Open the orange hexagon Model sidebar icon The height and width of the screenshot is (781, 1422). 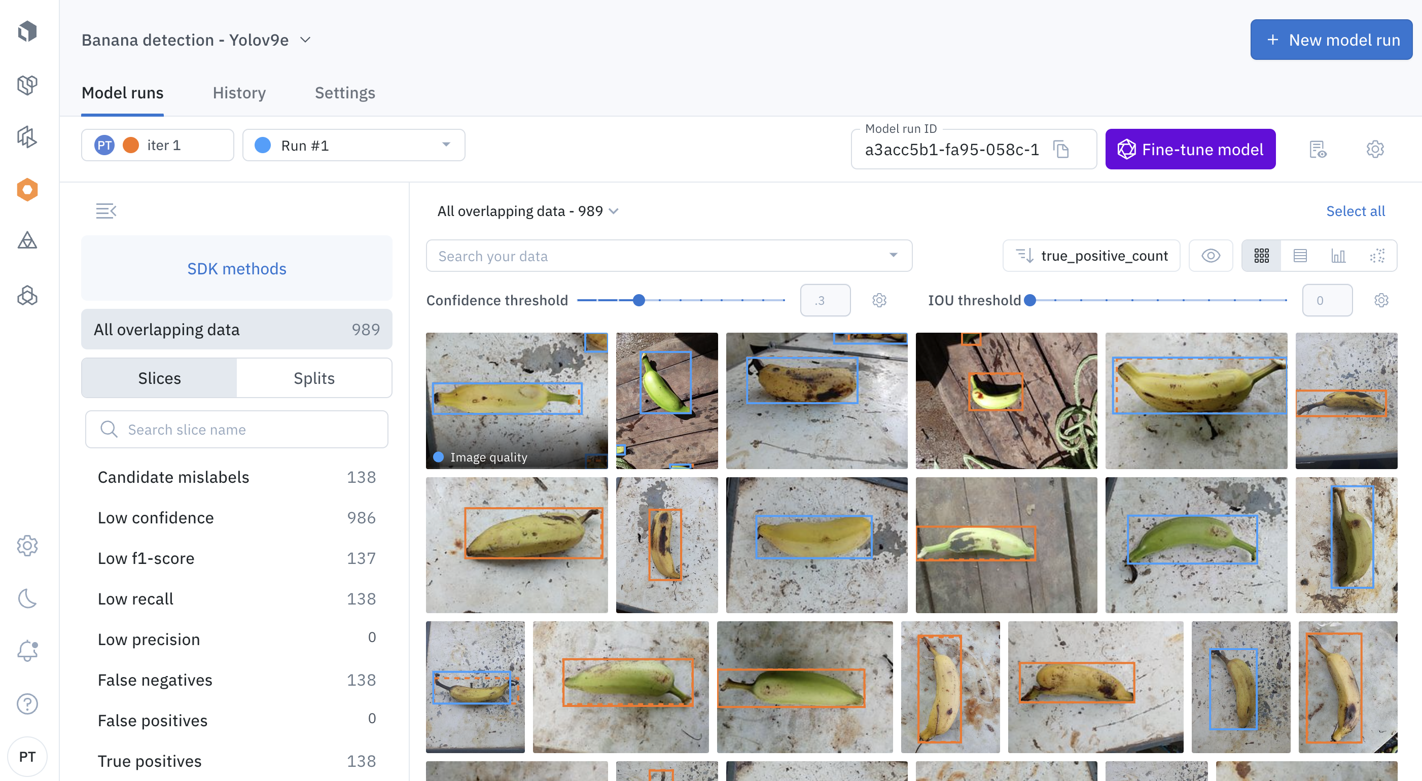(27, 189)
